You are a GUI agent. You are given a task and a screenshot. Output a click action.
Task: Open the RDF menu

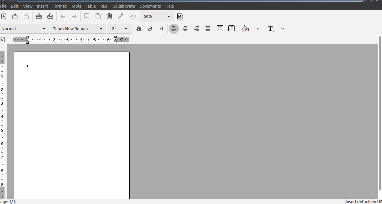point(104,6)
